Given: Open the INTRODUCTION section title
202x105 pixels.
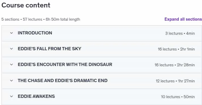Looking at the screenshot, I should coord(35,33).
